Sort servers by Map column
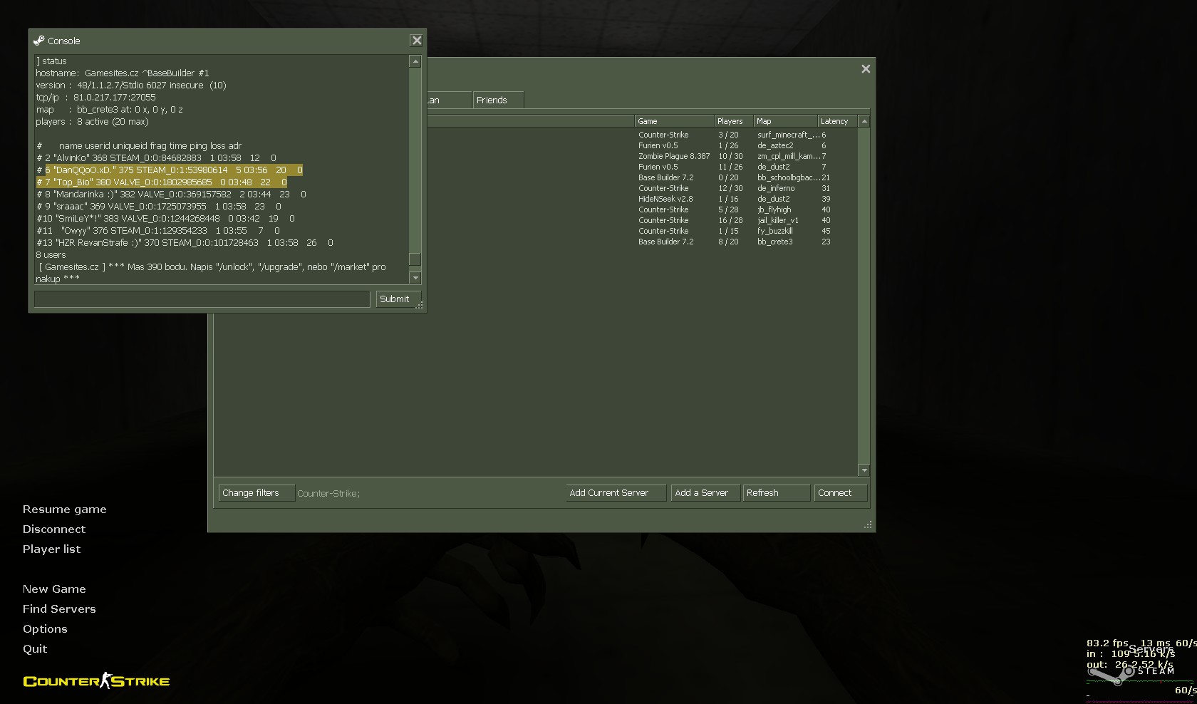1197x704 pixels. tap(785, 121)
